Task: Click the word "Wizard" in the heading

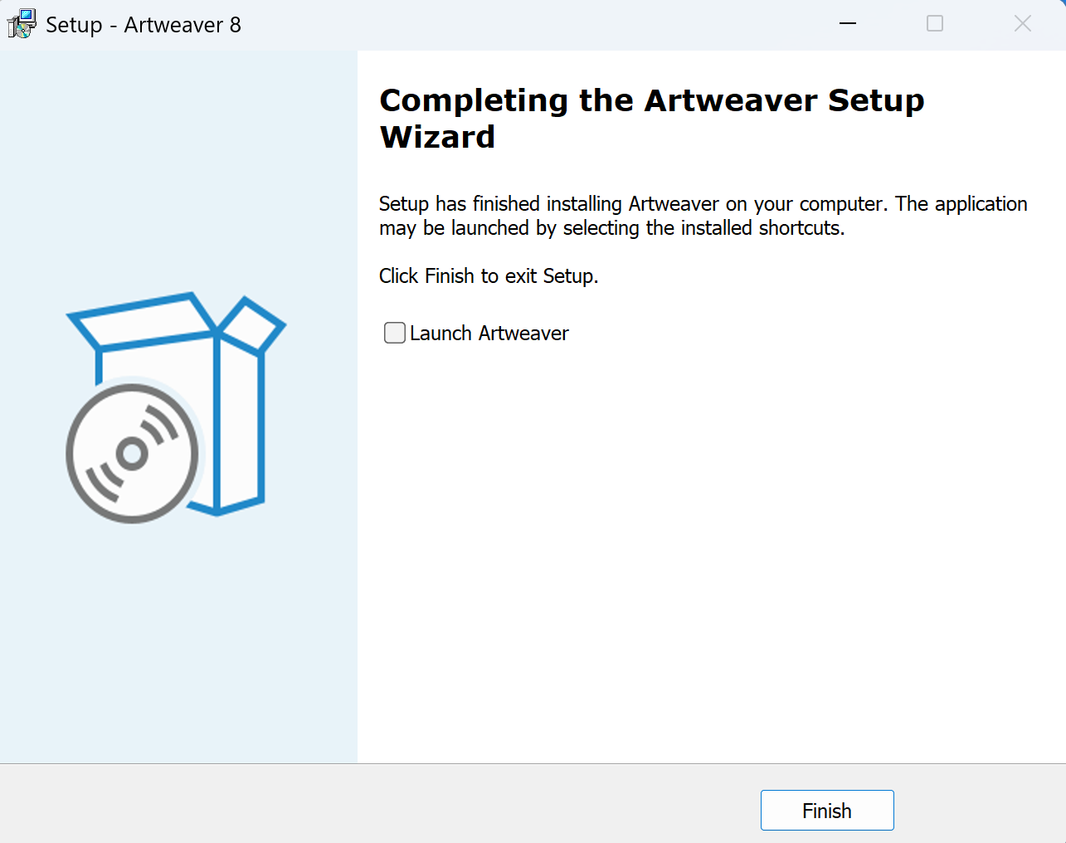Action: [x=438, y=137]
